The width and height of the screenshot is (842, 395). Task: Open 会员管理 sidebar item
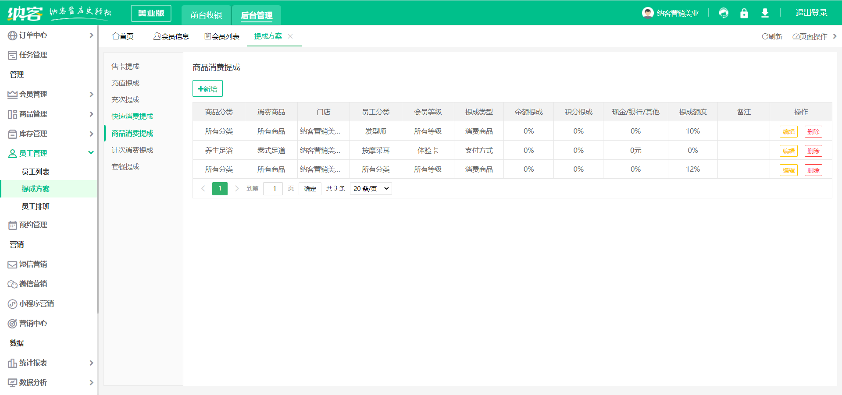33,94
